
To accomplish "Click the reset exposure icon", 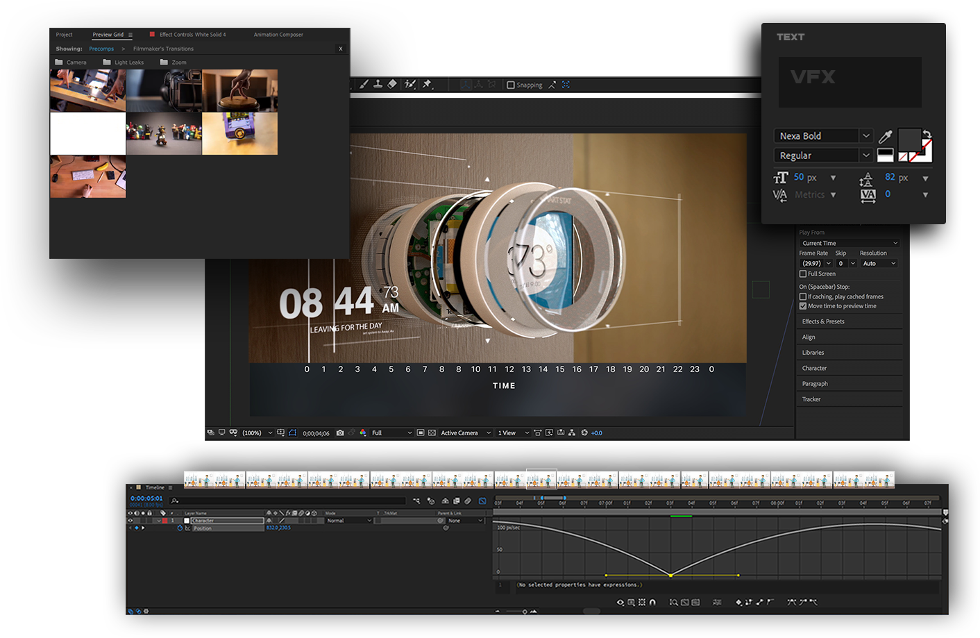I will point(584,433).
